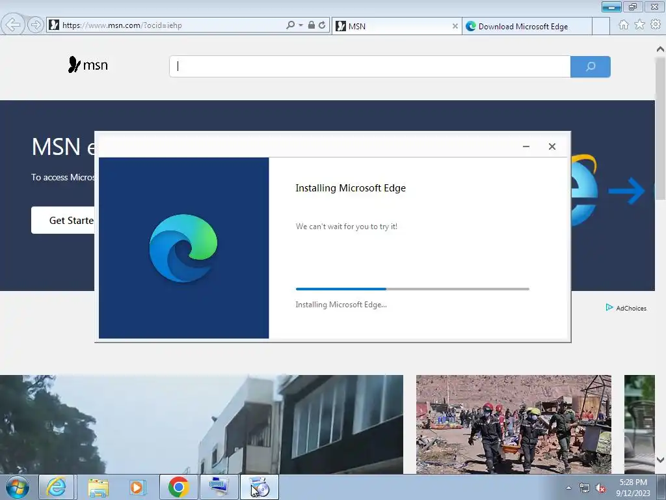Screen dimensions: 666x500
Task: Close the Edge installer dialog
Action: click(552, 146)
